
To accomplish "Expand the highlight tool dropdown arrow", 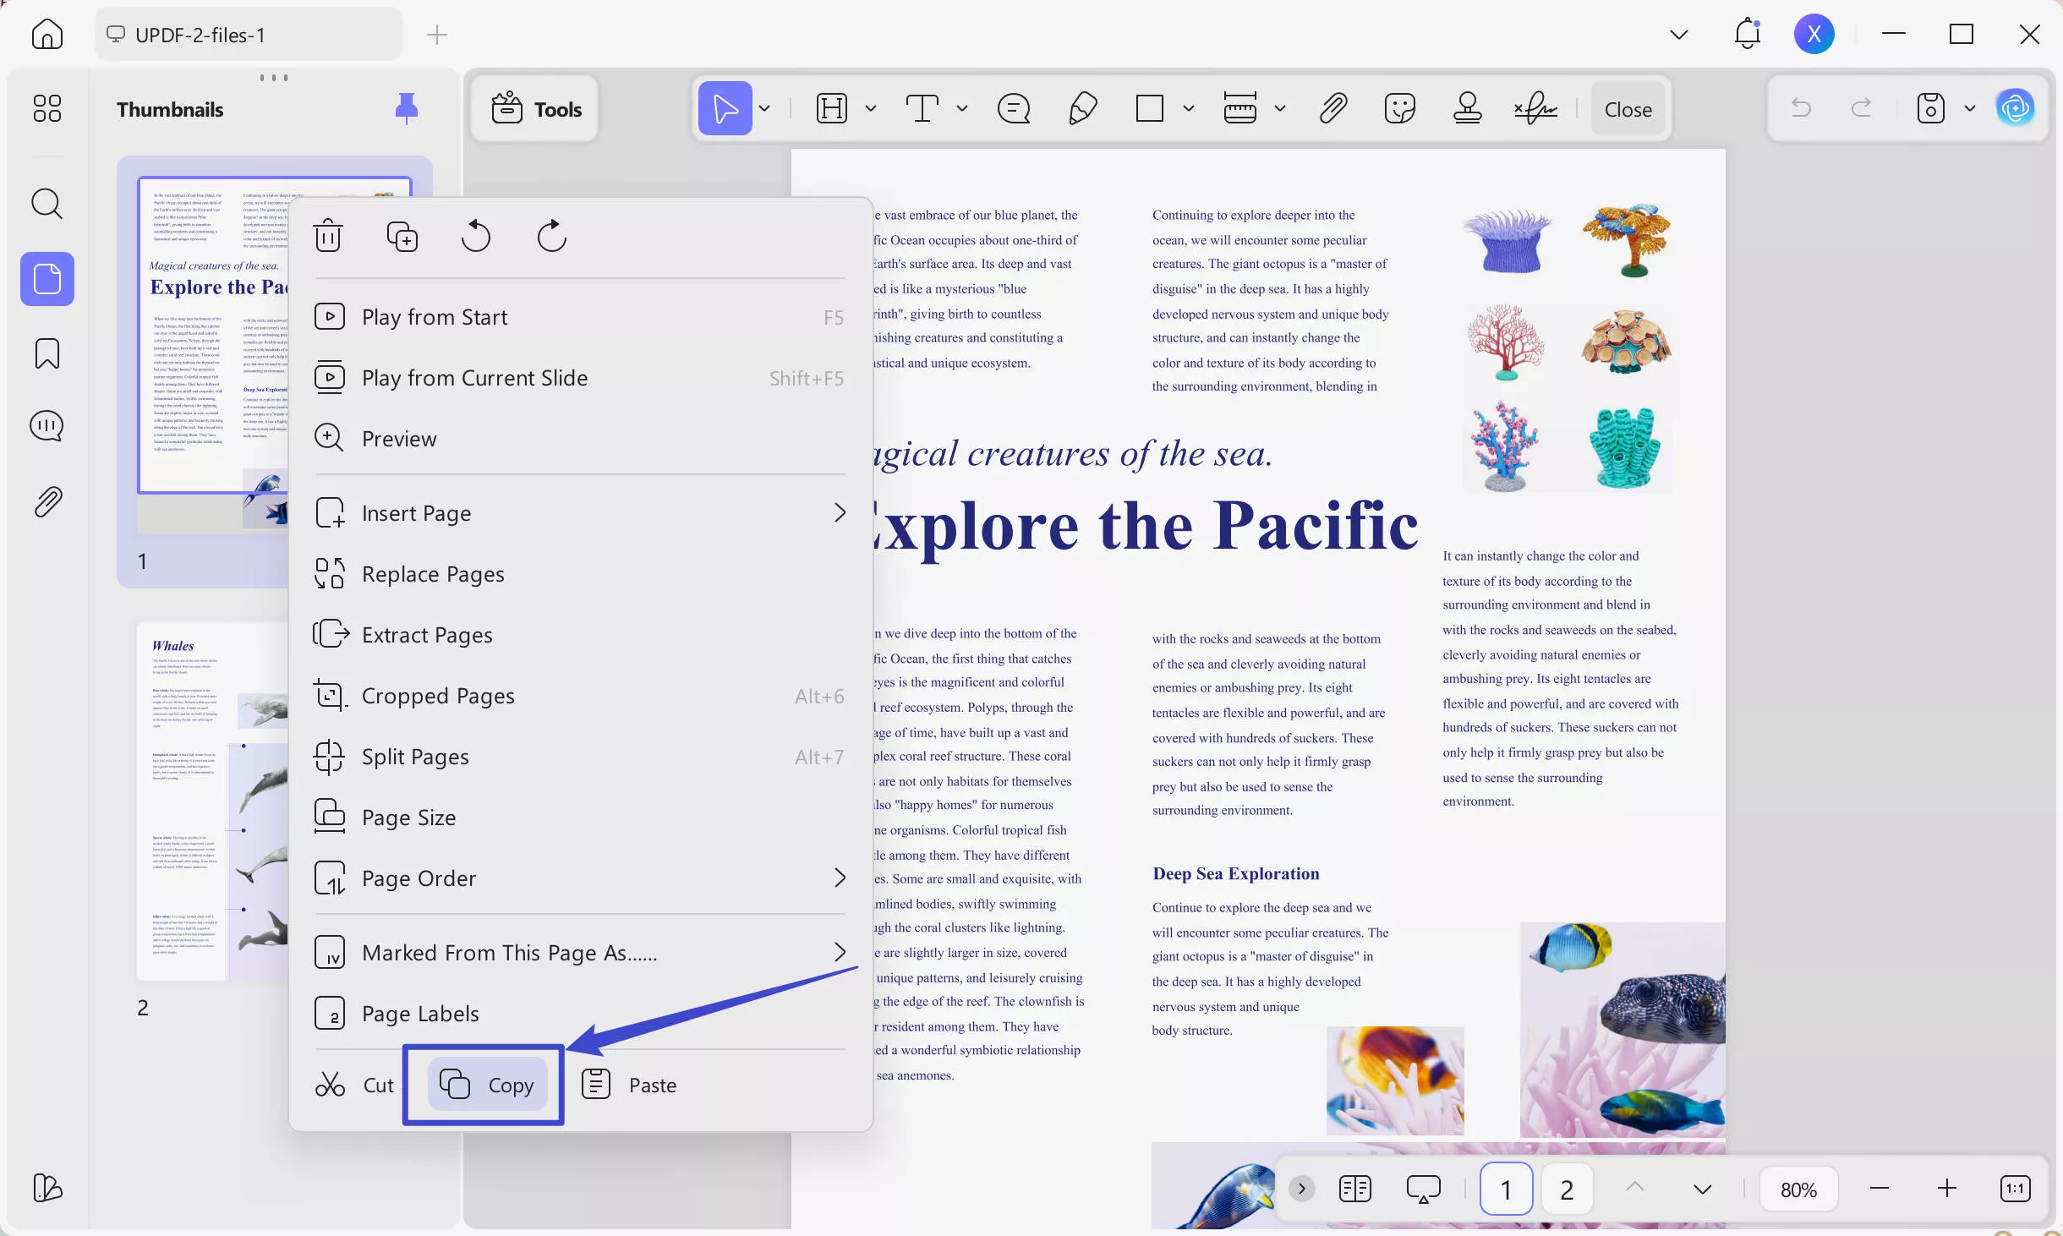I will pos(871,108).
